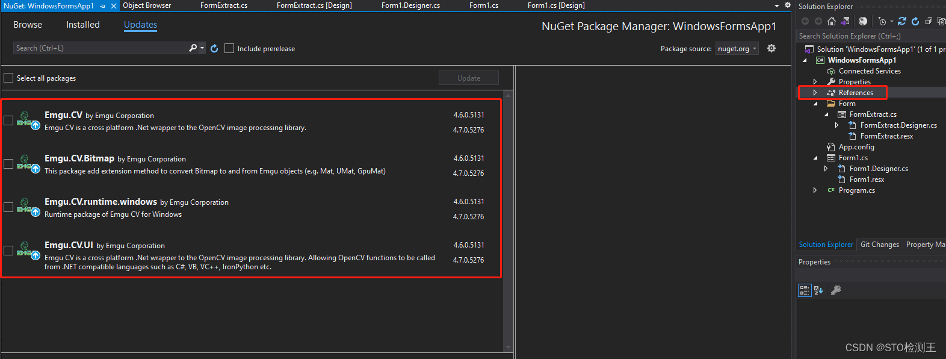Click the Categorized view icon in Properties
The image size is (946, 359).
click(805, 290)
